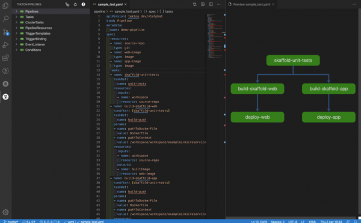Select the PipelineResources tree label

pyautogui.click(x=39, y=28)
